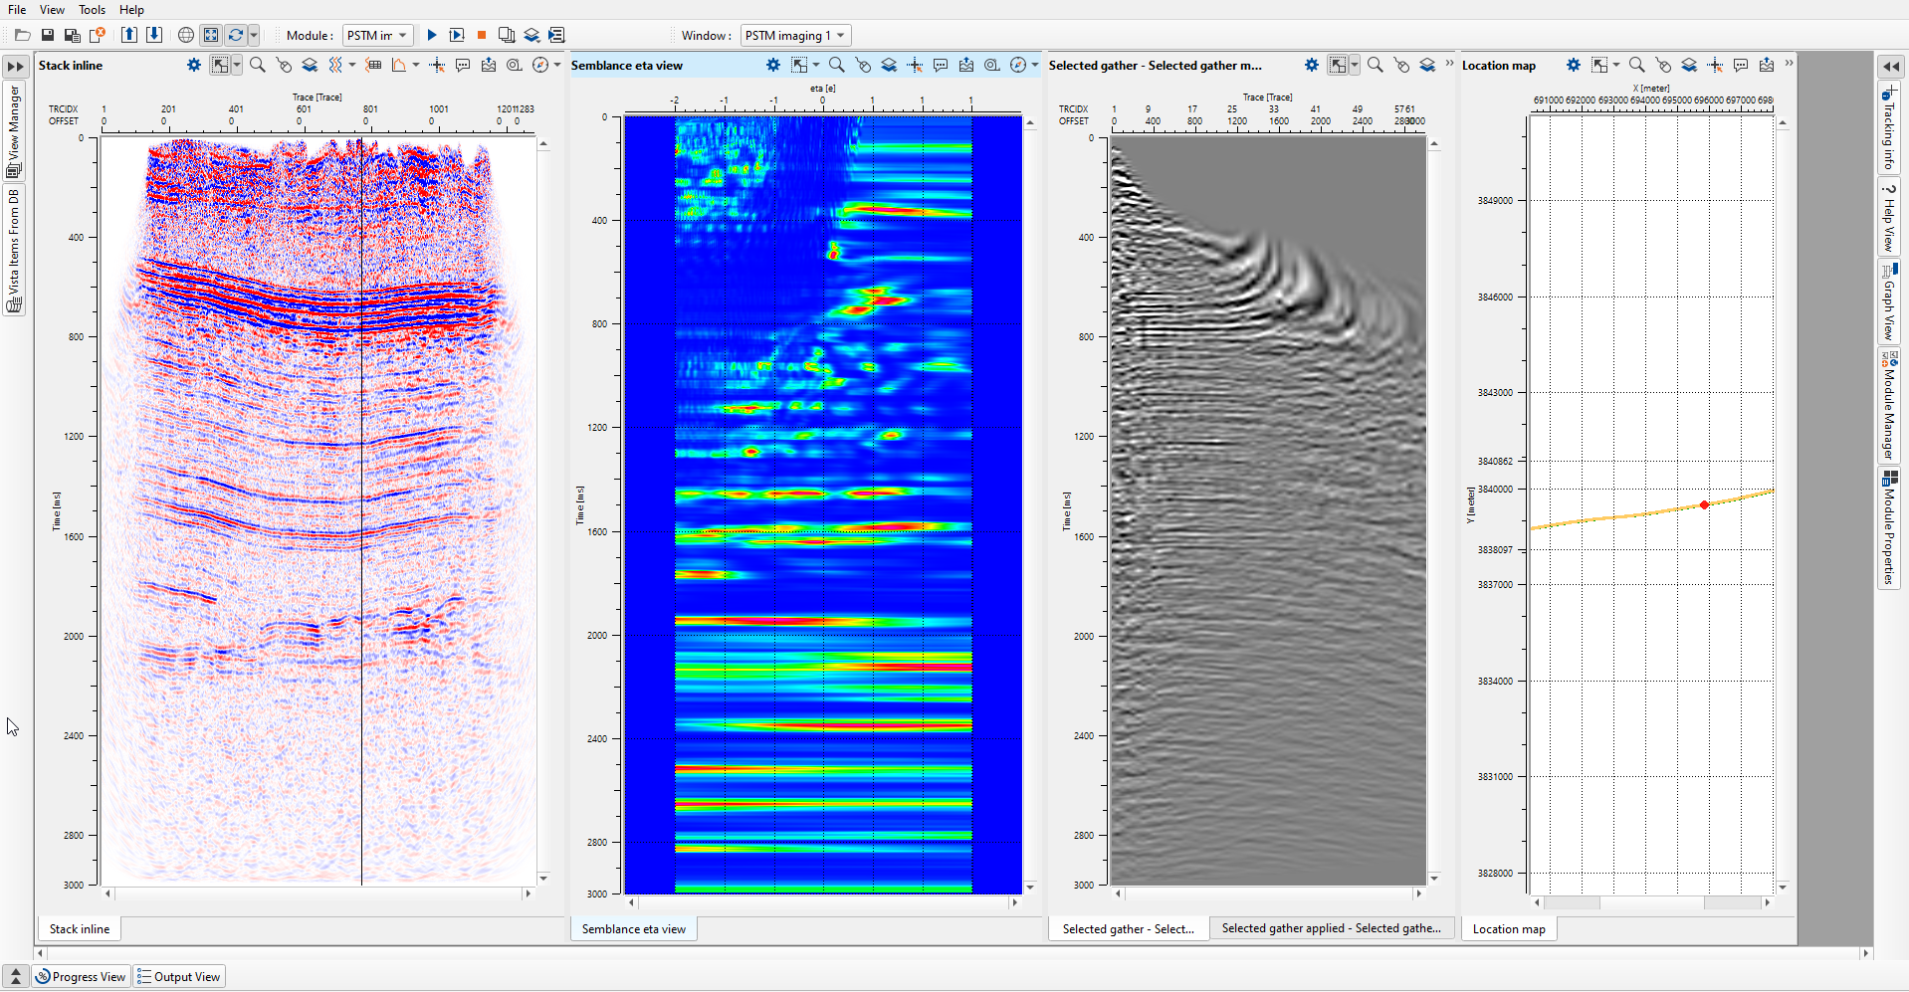This screenshot has width=1909, height=992.
Task: Click the comment bubble icon in Stack inline
Action: 463,65
